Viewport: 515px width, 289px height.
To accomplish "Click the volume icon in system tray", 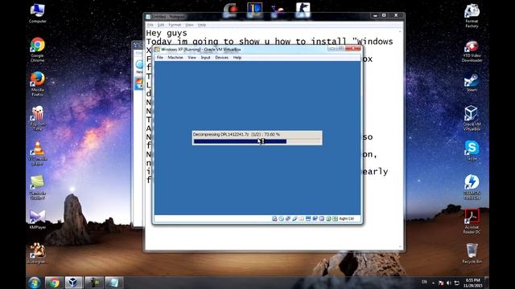I will pyautogui.click(x=449, y=283).
